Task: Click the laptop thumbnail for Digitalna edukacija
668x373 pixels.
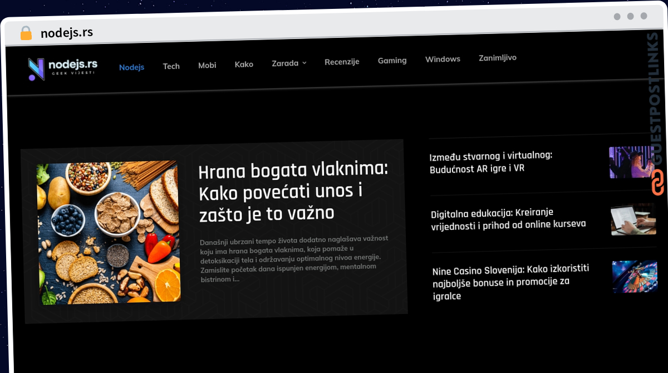Action: [x=633, y=219]
